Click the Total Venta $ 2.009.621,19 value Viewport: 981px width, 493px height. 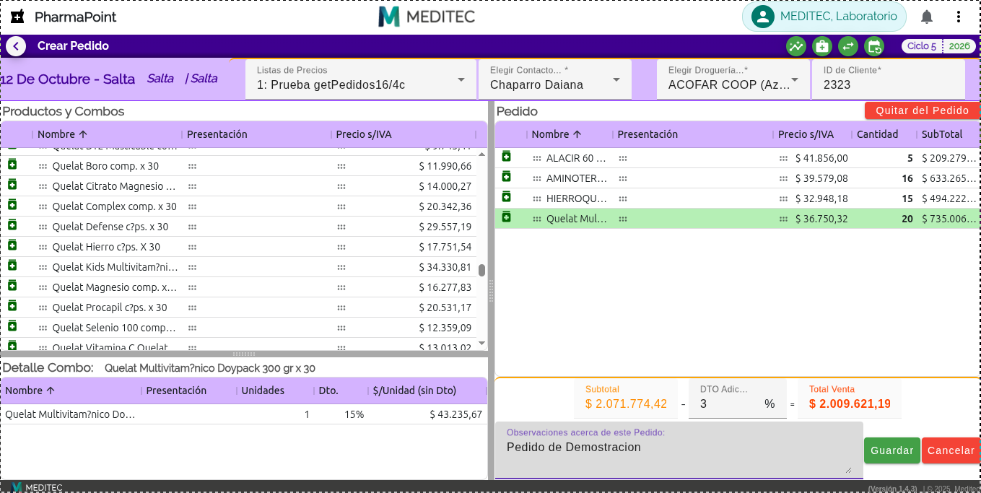(x=850, y=403)
